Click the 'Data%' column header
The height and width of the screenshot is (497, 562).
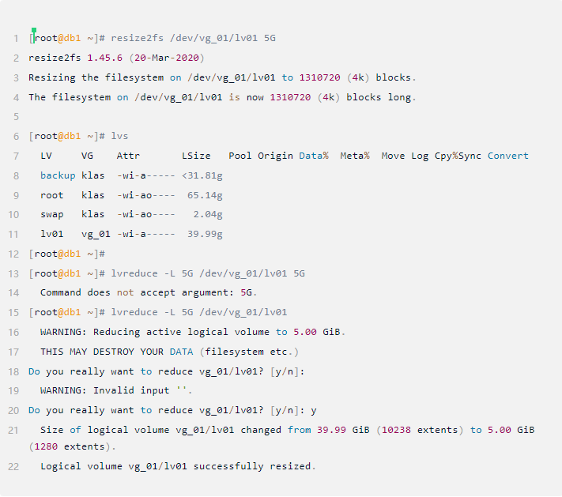[x=313, y=156]
